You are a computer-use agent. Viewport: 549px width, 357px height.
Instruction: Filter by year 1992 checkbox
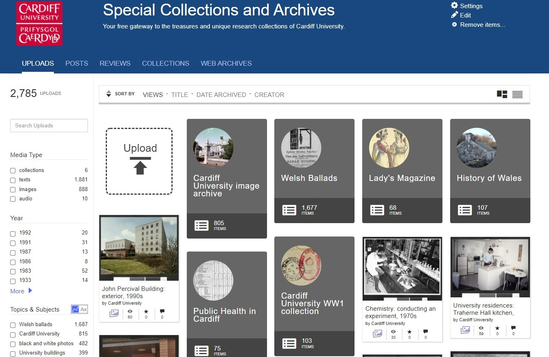point(13,233)
